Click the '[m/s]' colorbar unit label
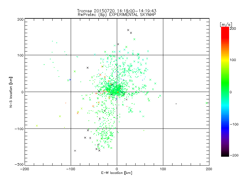246x184 pixels. pos(226,25)
